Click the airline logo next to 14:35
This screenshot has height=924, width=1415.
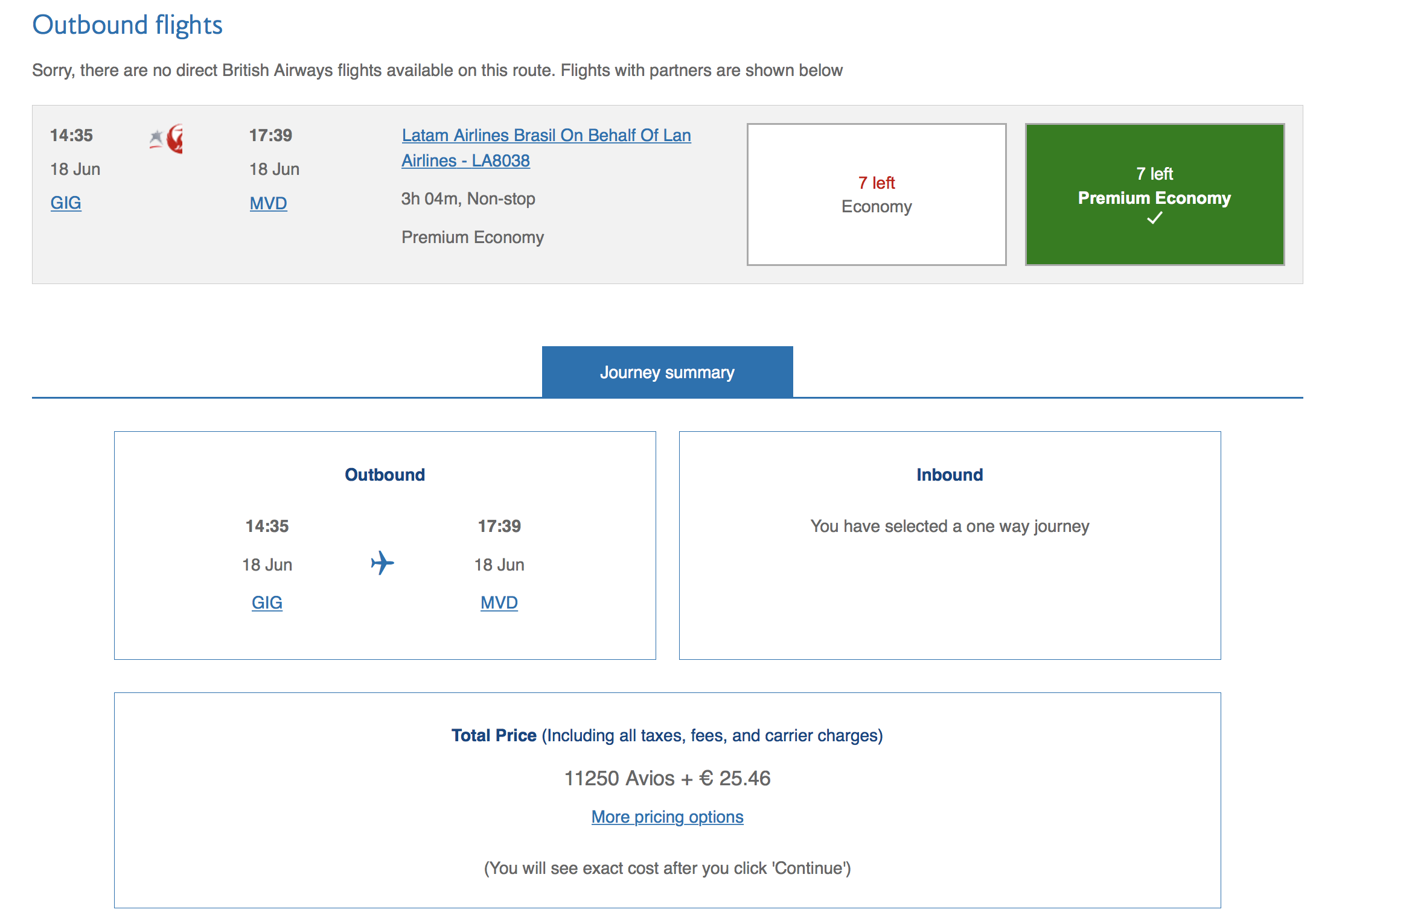click(167, 139)
